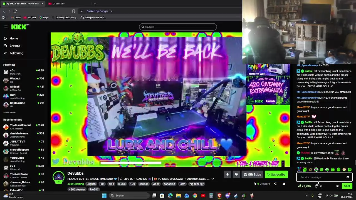Open Steam from the taskbar
This screenshot has width=356, height=200.
point(236,196)
